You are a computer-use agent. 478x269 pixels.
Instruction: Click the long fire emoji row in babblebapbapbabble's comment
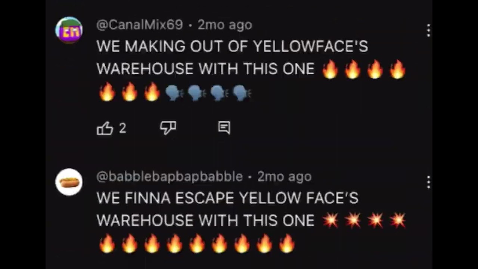(x=197, y=244)
